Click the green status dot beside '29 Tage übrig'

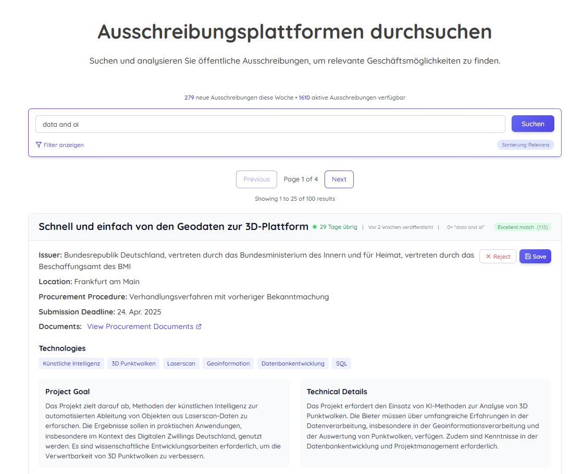click(315, 227)
